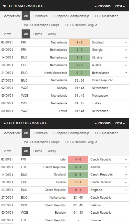130x224 pixels.
Task: Expand the Netherlands vs Scotland match row chevron
Action: [x=126, y=42]
